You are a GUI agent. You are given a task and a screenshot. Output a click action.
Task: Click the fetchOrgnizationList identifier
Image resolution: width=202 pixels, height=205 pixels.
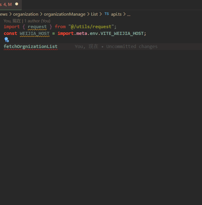[30, 46]
